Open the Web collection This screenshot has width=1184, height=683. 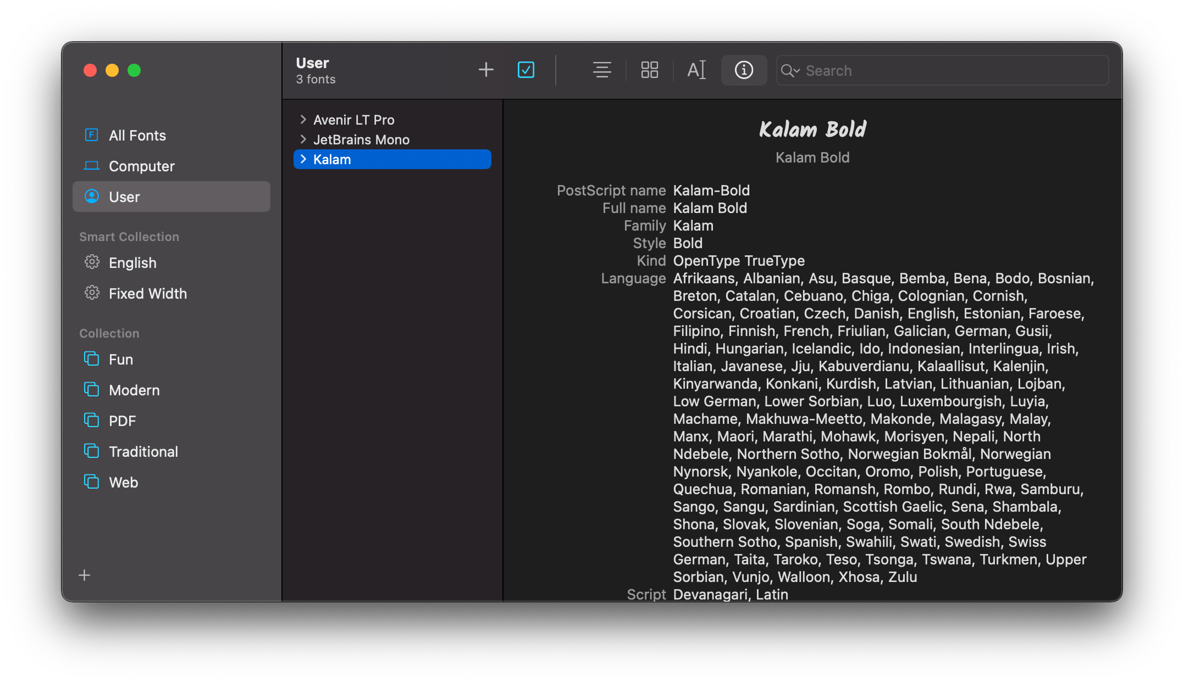pyautogui.click(x=123, y=482)
